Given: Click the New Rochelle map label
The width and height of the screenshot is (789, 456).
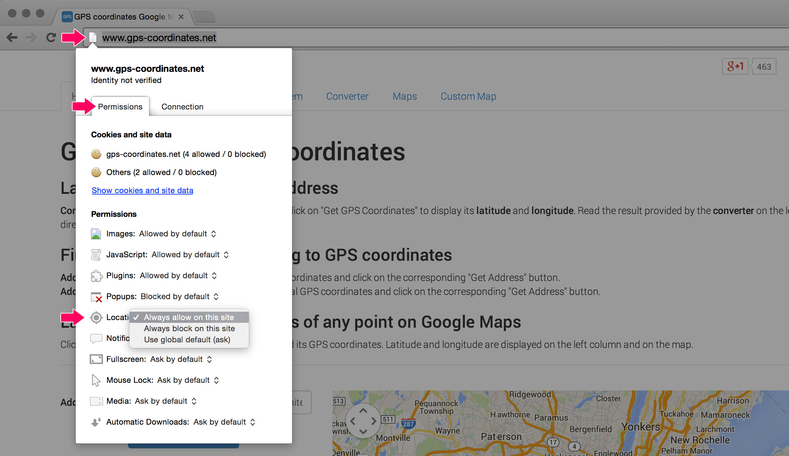Looking at the screenshot, I should 700,440.
